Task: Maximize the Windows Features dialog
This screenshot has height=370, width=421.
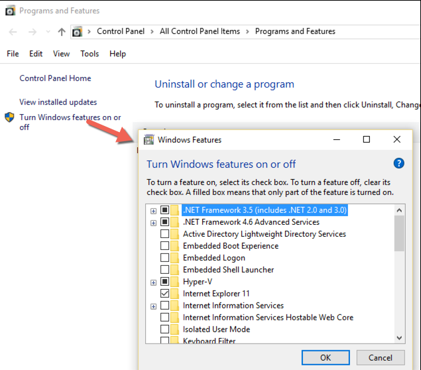Action: pos(367,139)
